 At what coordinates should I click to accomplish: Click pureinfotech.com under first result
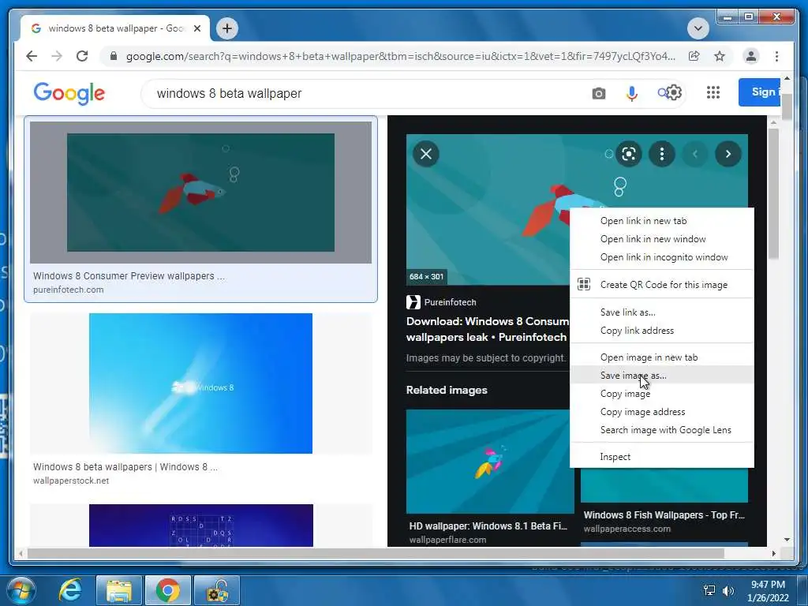(69, 290)
